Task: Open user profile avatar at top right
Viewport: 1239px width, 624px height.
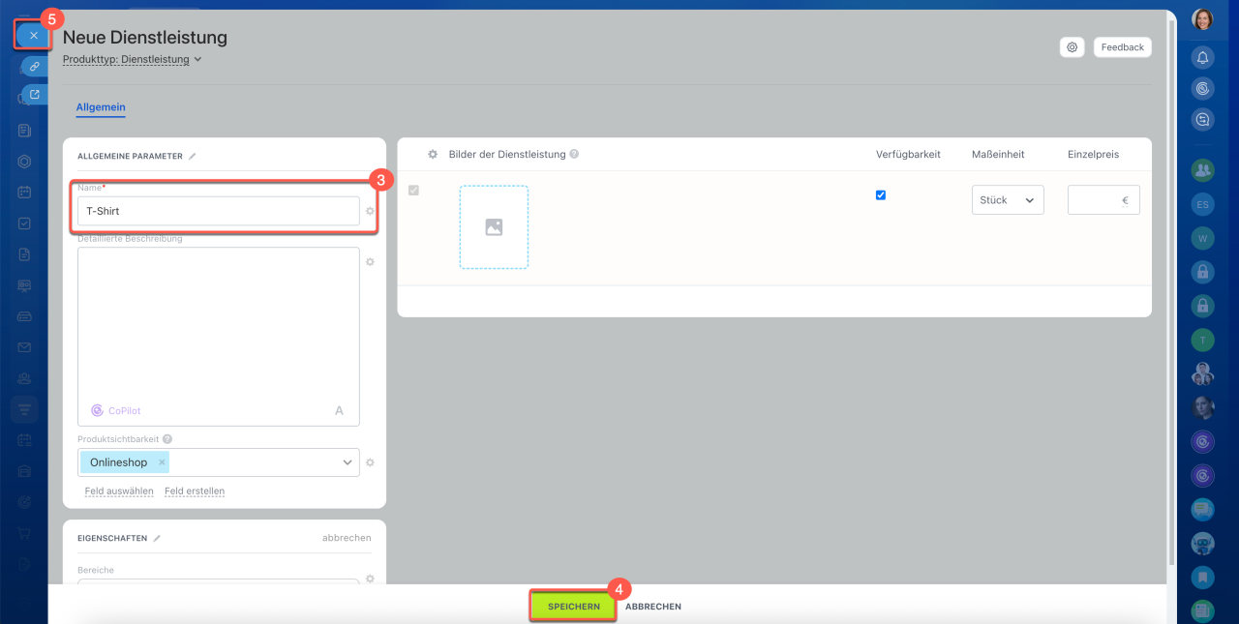Action: tap(1203, 20)
